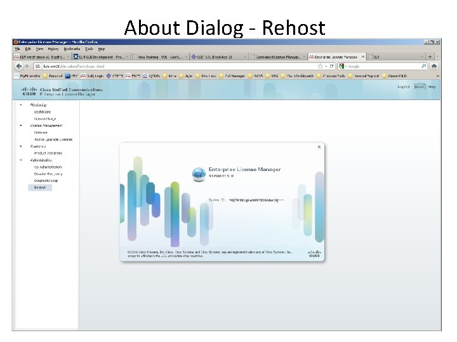Open the View menu

(39, 49)
